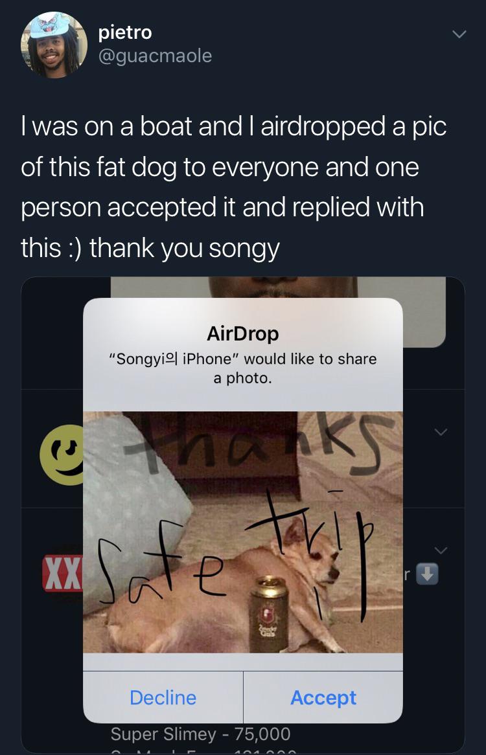Click the blue down-arrow emoji icon
This screenshot has height=755, width=486.
tap(427, 574)
